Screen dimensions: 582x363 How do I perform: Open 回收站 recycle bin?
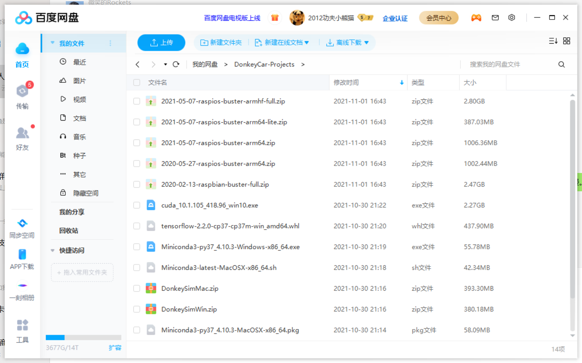click(x=69, y=230)
